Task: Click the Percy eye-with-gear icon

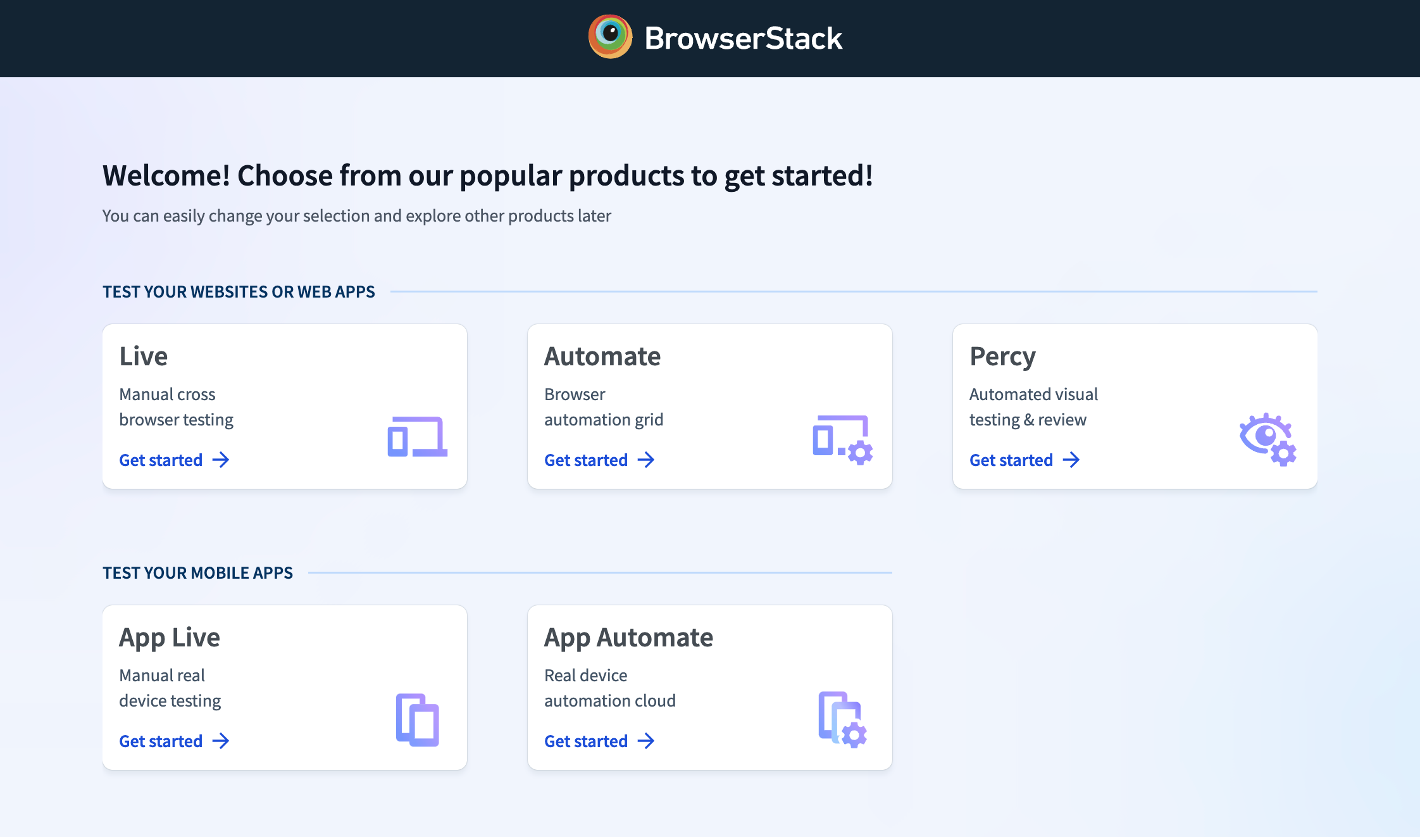Action: click(1267, 439)
